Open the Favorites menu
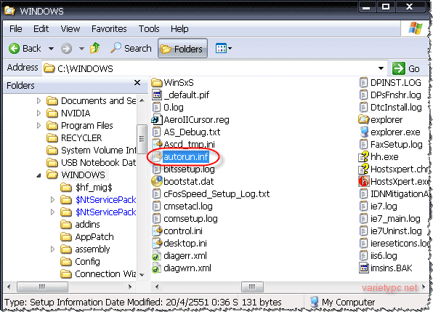The height and width of the screenshot is (312, 433). [109, 29]
